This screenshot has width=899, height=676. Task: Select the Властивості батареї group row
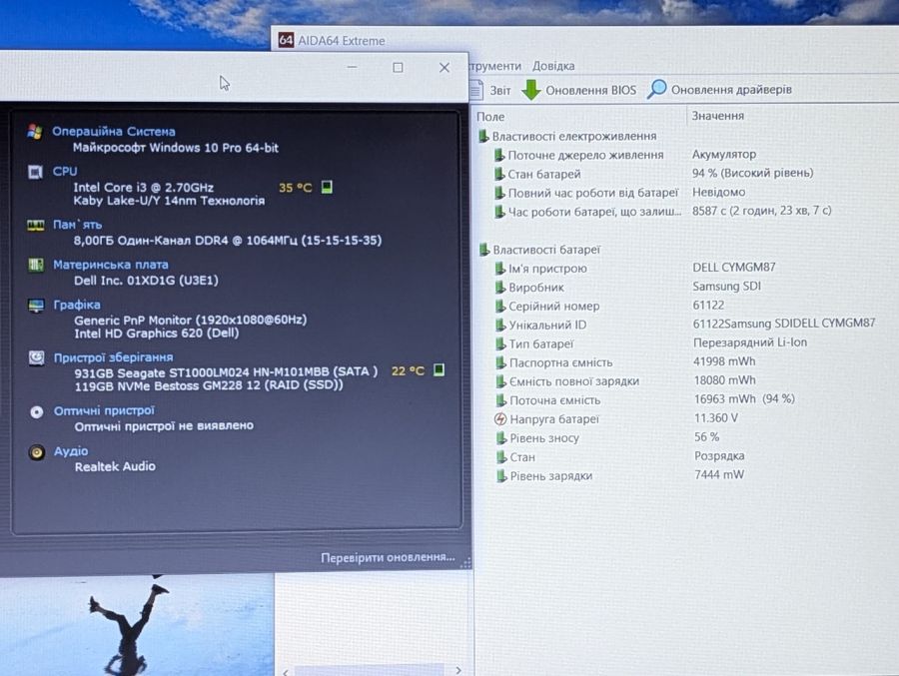tap(539, 250)
